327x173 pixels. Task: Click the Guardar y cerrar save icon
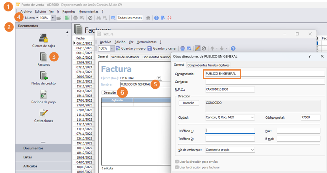pos(150,48)
